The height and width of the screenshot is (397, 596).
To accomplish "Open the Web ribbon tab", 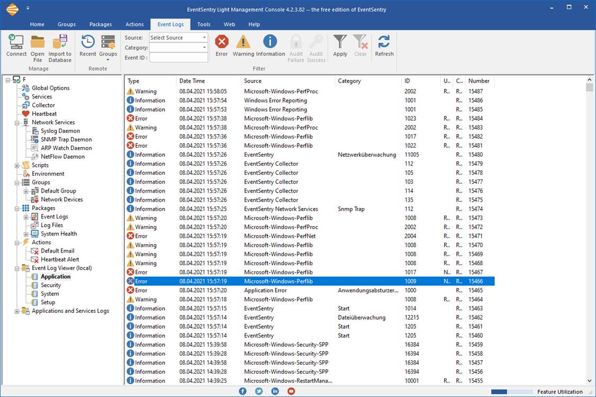I will 229,24.
